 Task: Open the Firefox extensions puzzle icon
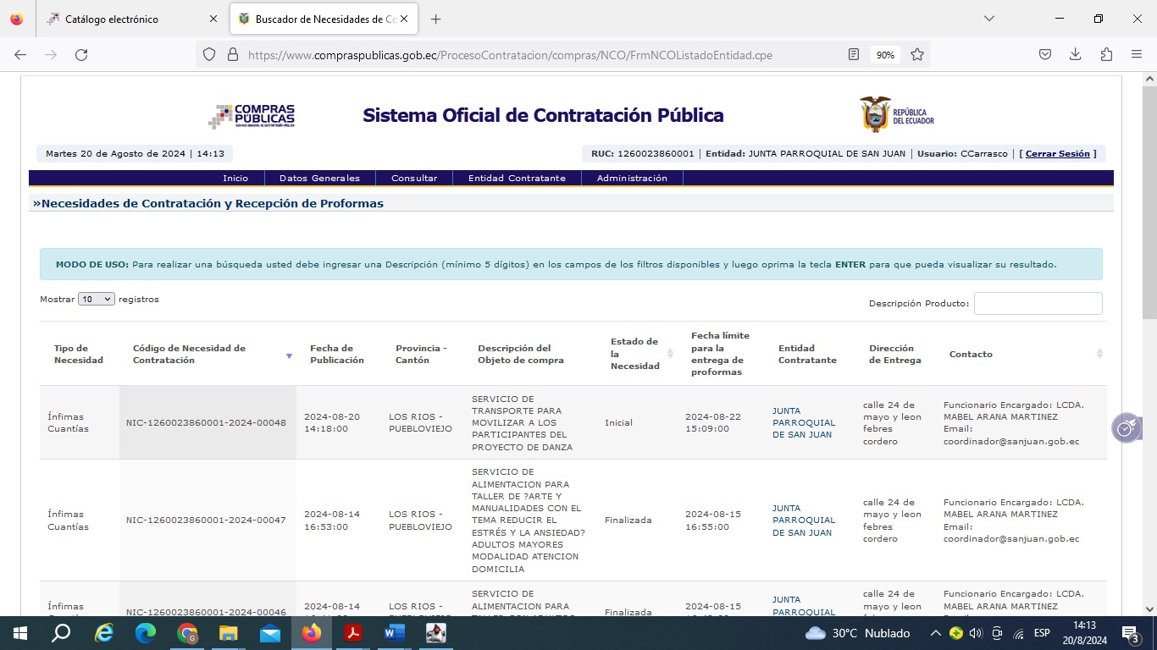(x=1106, y=55)
